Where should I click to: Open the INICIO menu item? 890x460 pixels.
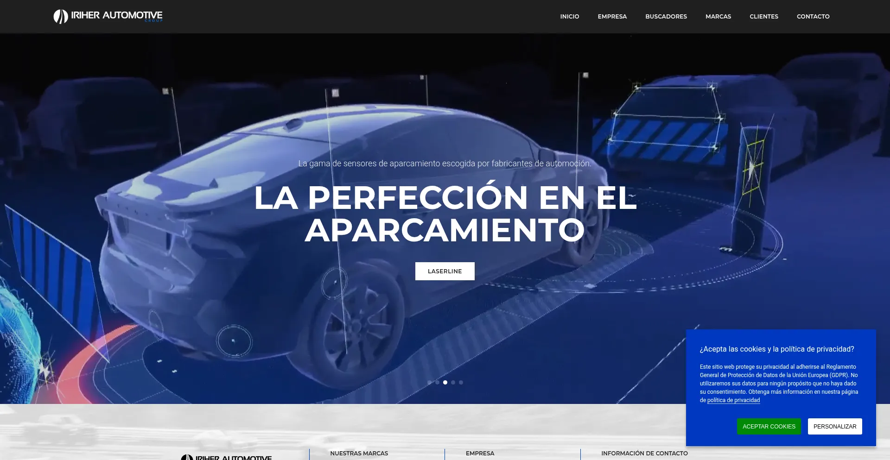[x=569, y=16]
